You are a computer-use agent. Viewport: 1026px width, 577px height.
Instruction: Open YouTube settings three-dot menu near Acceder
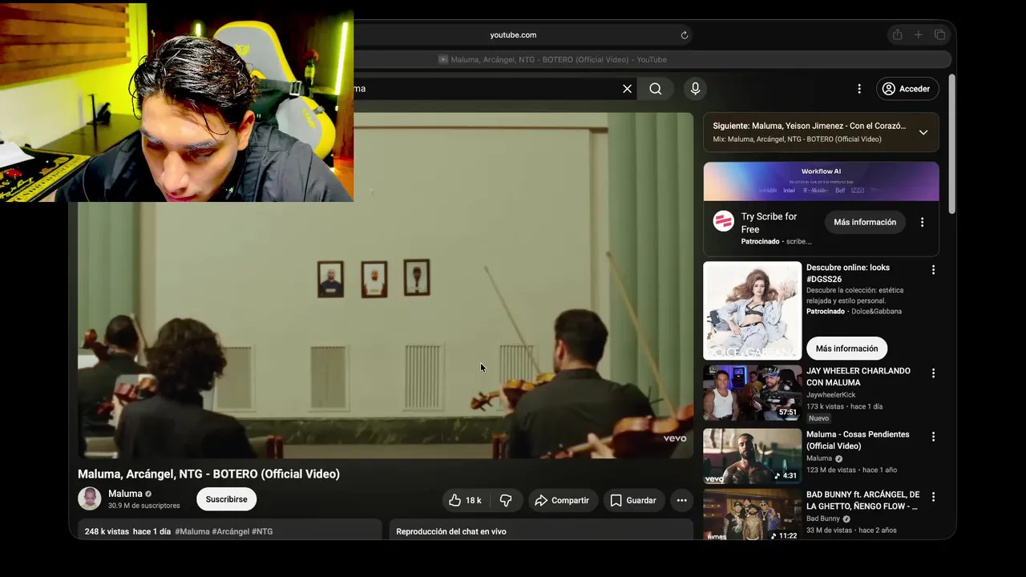859,89
